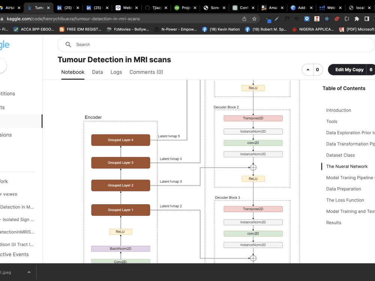The height and width of the screenshot is (281, 375).
Task: Open the (19) Robert M. Sp... bookmark
Action: [266, 29]
